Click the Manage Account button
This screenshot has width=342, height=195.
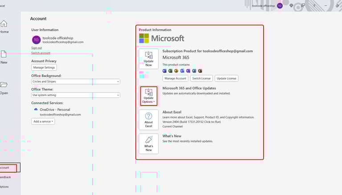tap(175, 78)
